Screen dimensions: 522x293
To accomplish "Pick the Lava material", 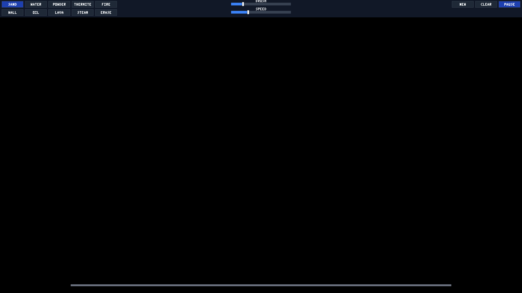I will point(59,12).
